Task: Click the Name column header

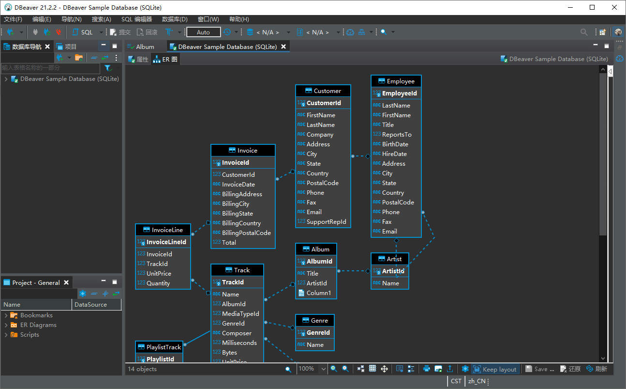Action: (36, 305)
